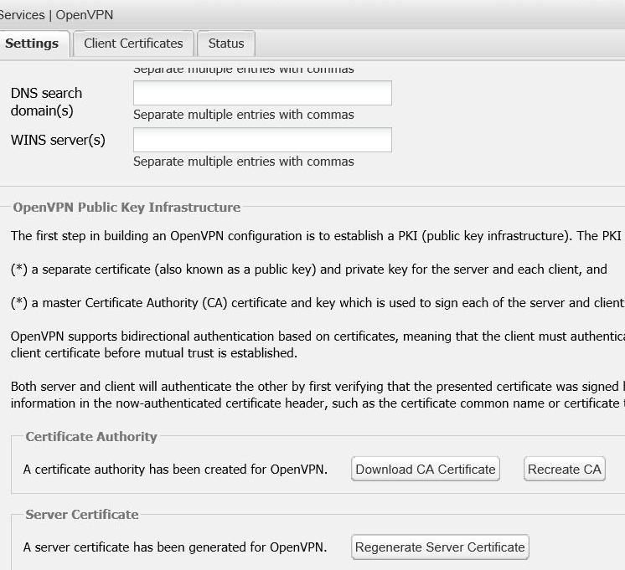Viewport: 625px width, 570px height.
Task: Click the WINS server(s) input field
Action: click(262, 140)
